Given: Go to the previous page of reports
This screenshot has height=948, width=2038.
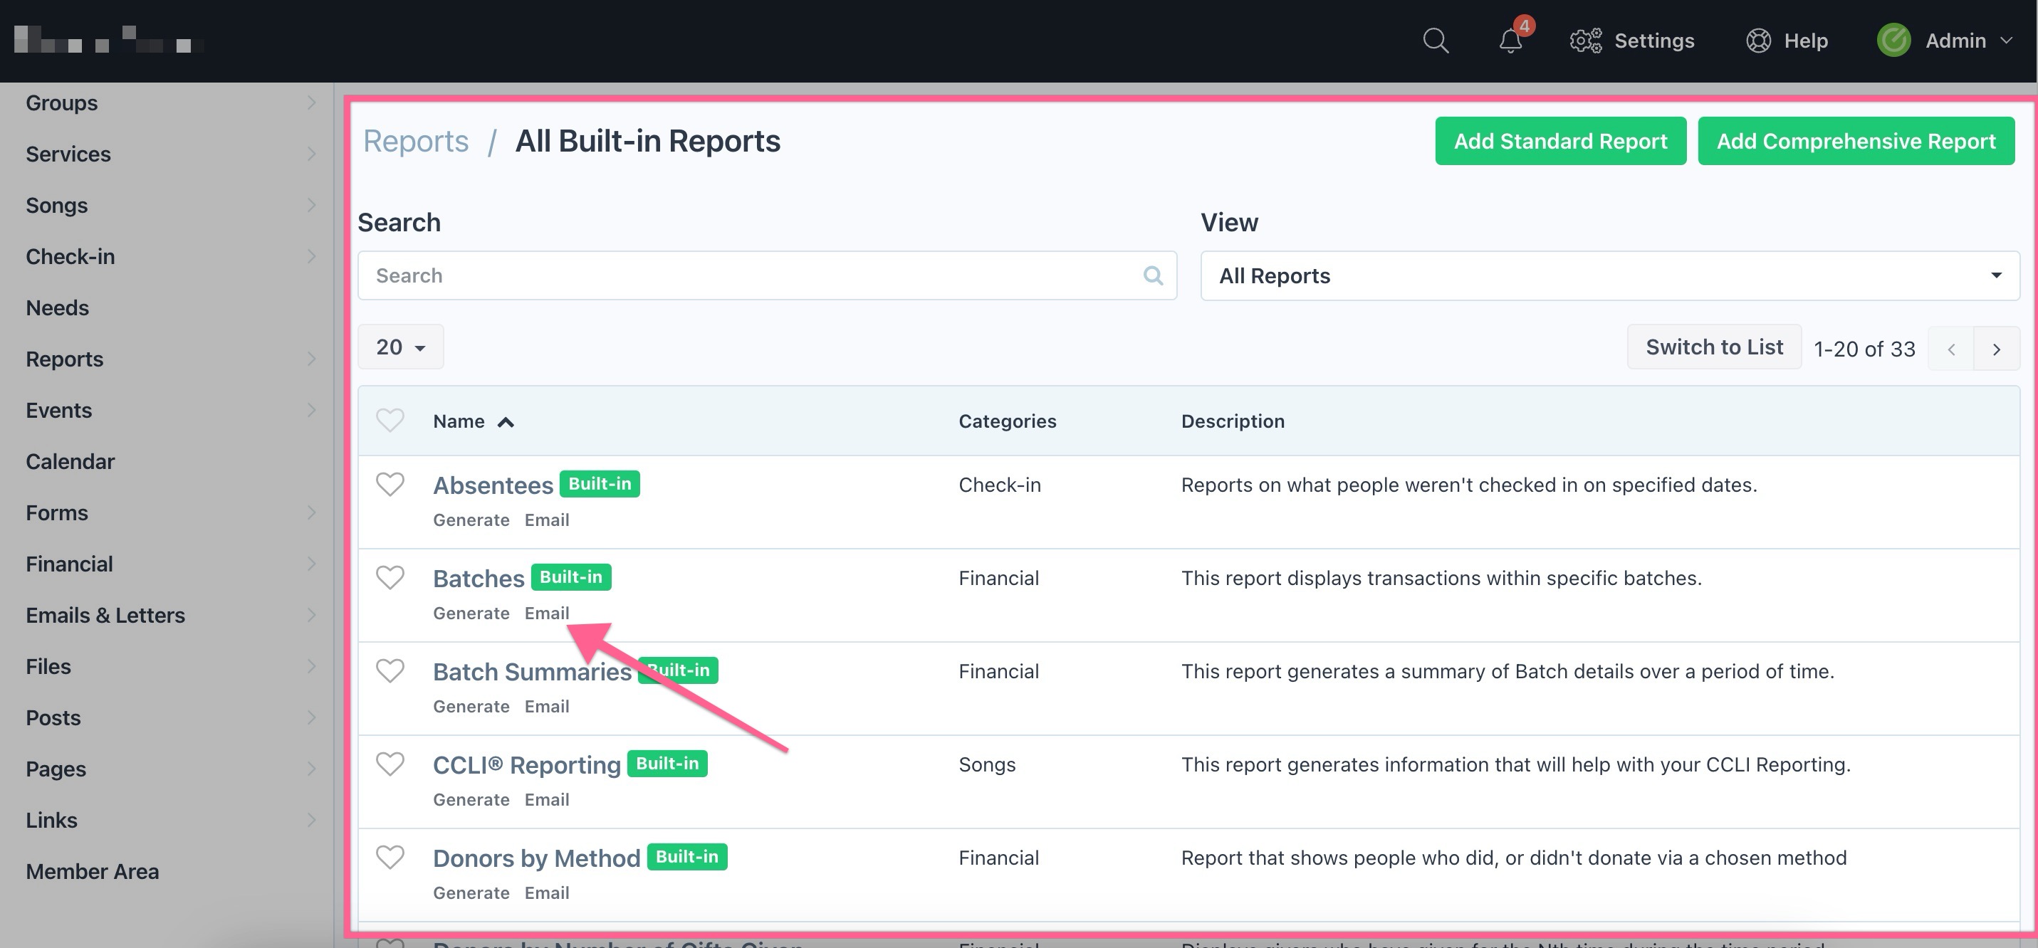Looking at the screenshot, I should point(1951,349).
